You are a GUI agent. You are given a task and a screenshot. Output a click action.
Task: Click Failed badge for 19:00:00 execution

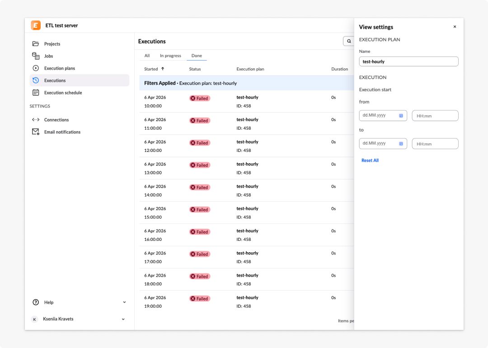(200, 298)
